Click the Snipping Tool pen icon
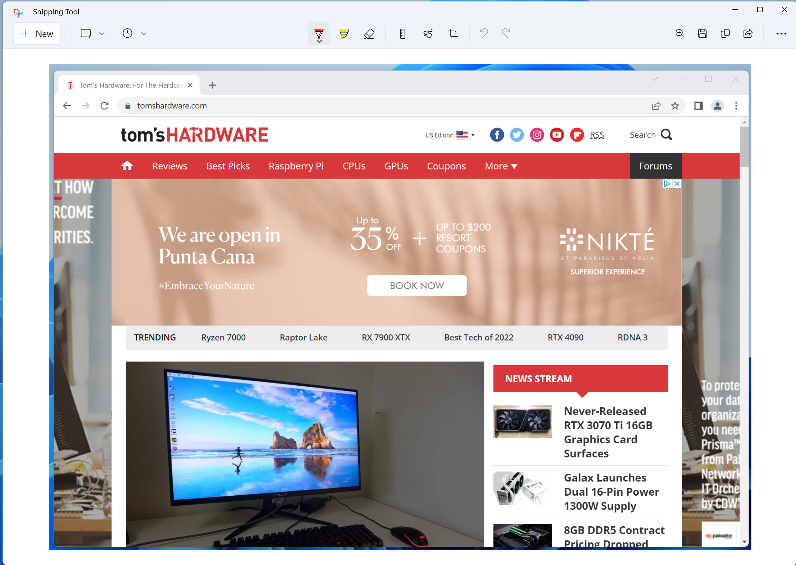796x565 pixels. pyautogui.click(x=318, y=34)
